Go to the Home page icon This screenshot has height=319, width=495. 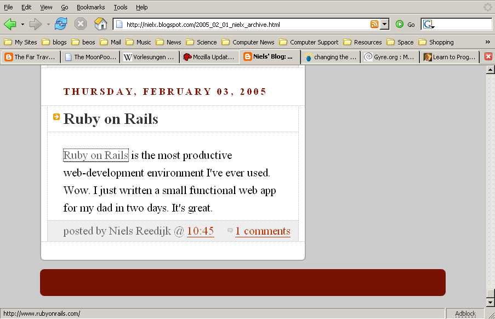[100, 24]
